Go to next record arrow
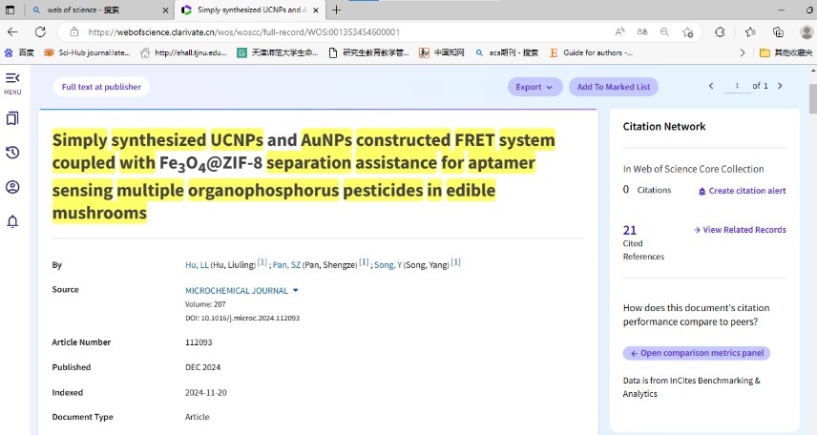Viewport: 817px width, 435px height. [780, 86]
